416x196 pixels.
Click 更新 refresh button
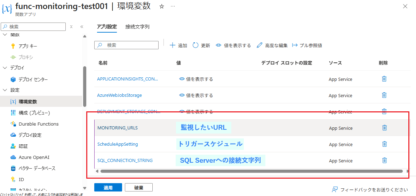pyautogui.click(x=201, y=45)
